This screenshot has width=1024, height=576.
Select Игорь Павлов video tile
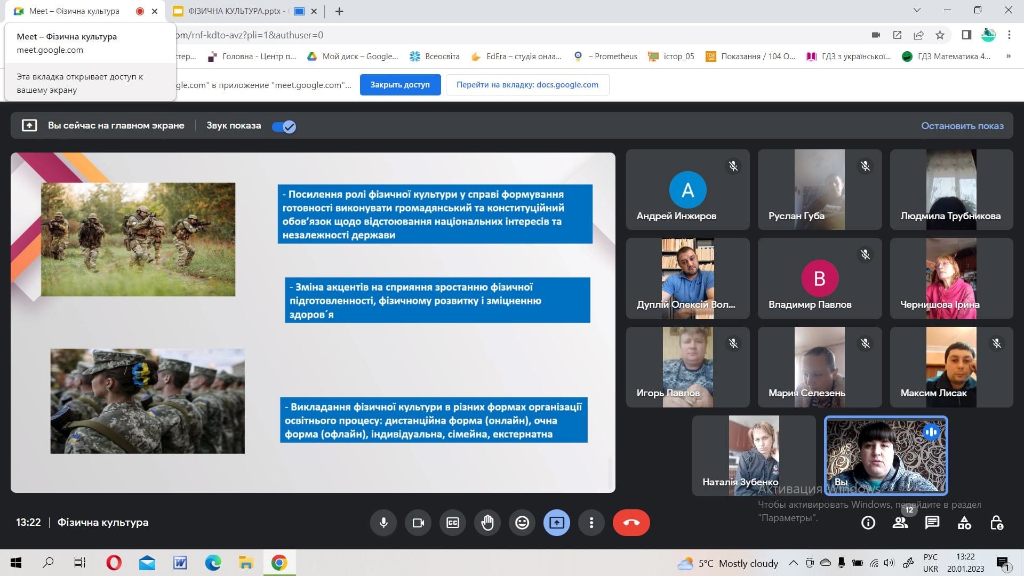click(687, 367)
